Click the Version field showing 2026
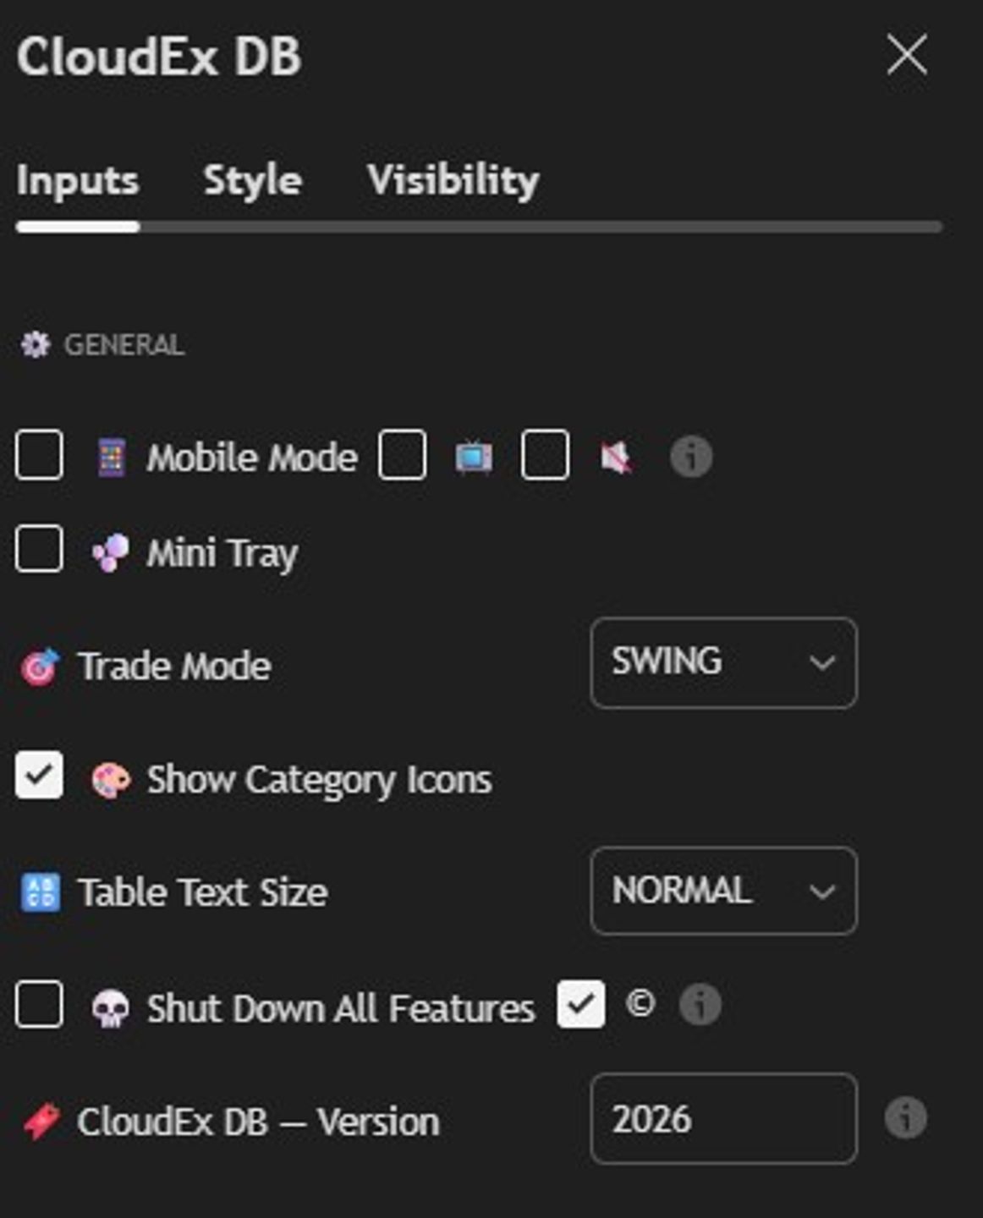Viewport: 983px width, 1218px height. point(724,1119)
